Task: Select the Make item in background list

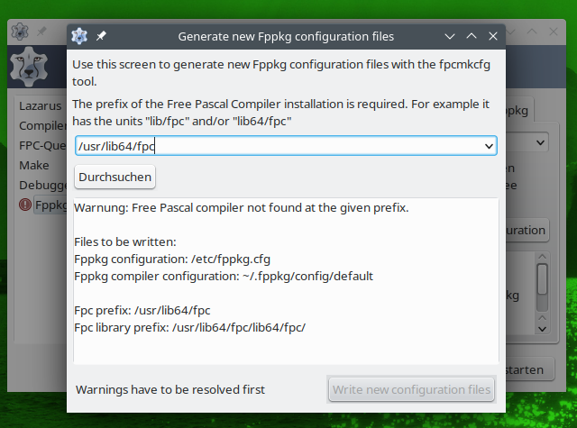Action: click(34, 166)
